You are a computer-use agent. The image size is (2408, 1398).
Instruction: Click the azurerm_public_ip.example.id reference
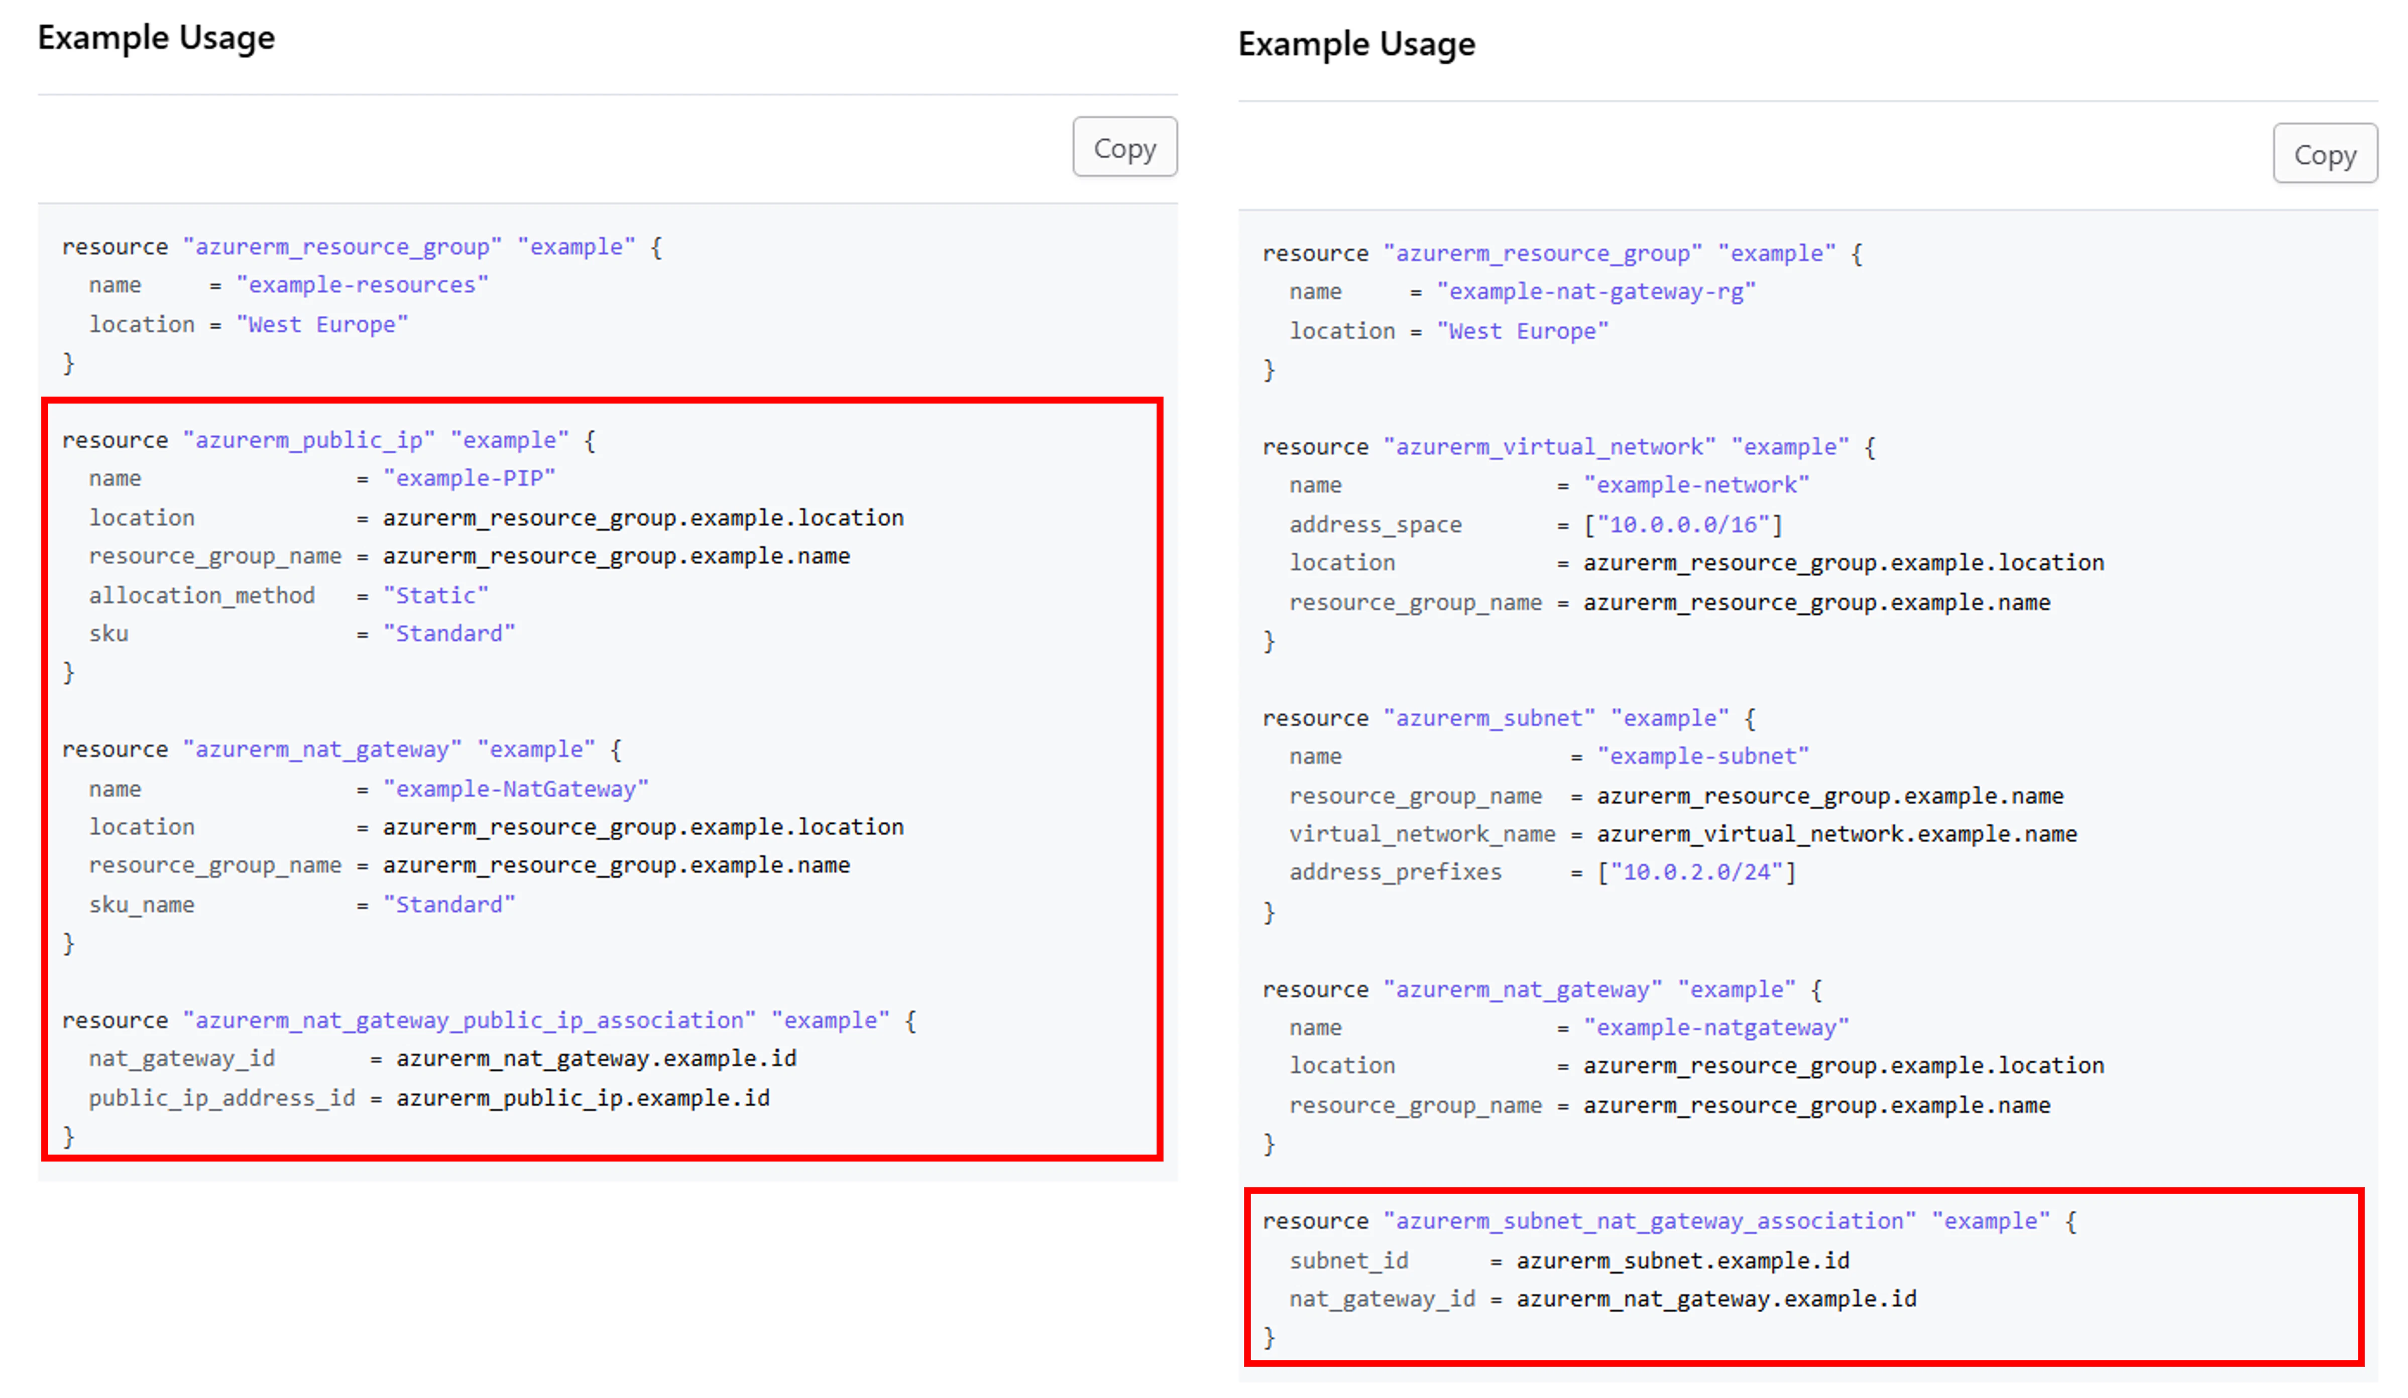(x=583, y=1099)
